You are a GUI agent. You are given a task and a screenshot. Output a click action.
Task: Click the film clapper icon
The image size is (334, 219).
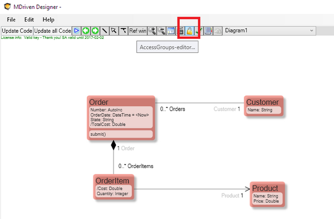click(180, 31)
